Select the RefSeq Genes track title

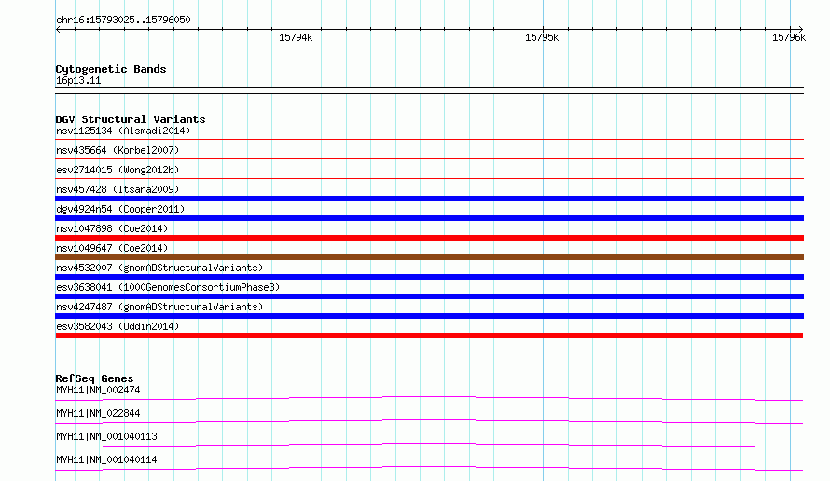(94, 378)
